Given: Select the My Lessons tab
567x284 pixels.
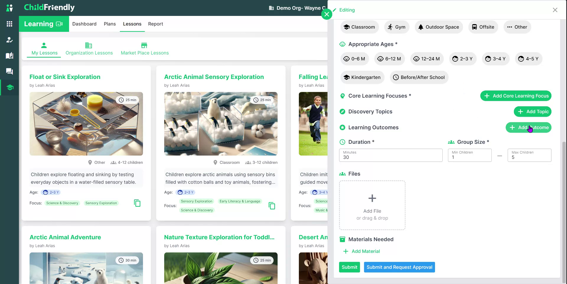Looking at the screenshot, I should pyautogui.click(x=44, y=49).
